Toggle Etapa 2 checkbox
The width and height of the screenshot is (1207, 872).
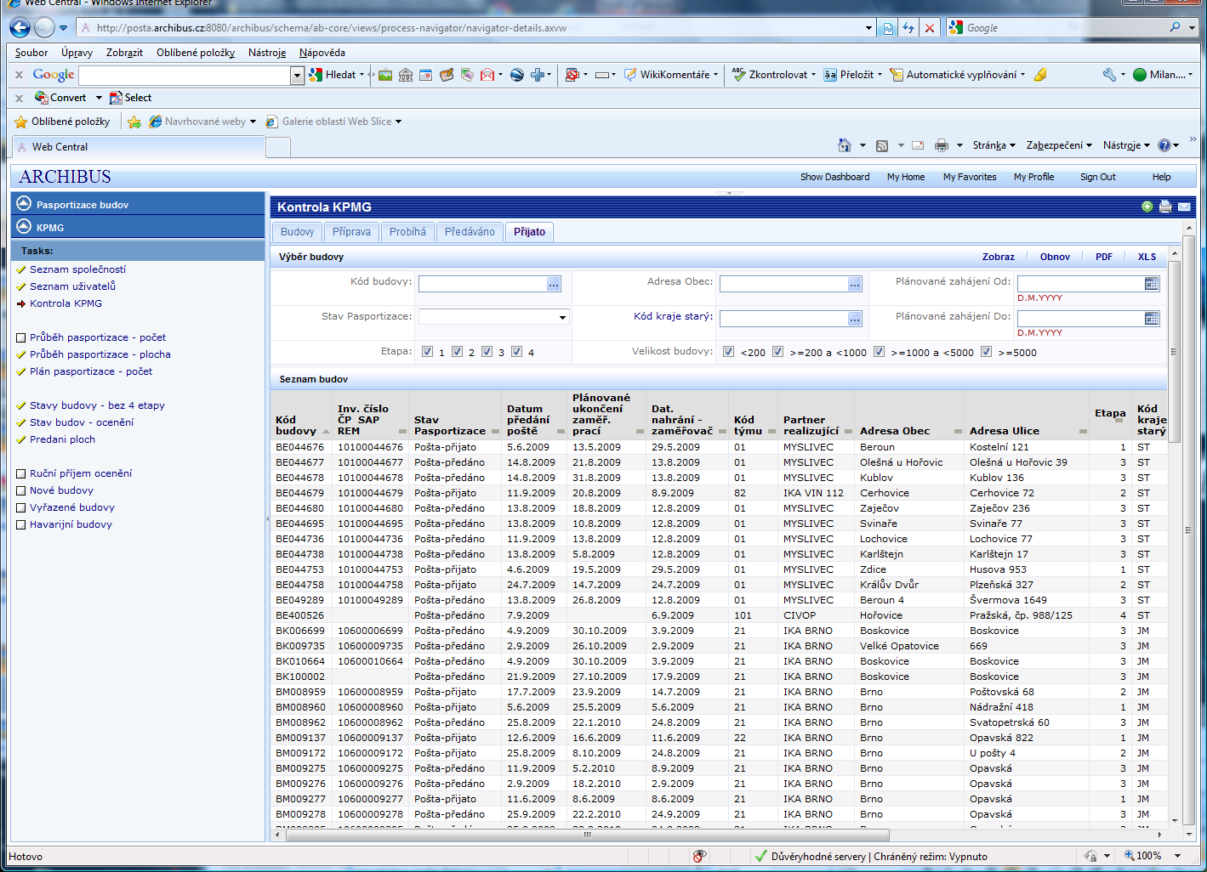(458, 352)
